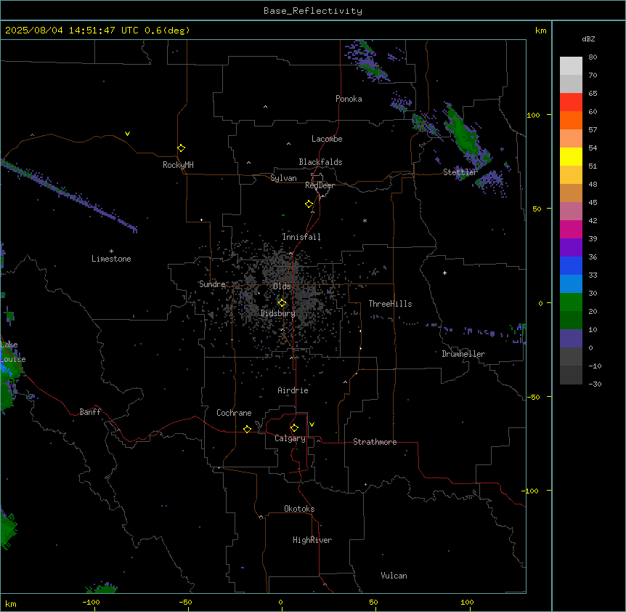Click the Airdrie label
626x612 pixels.
[293, 390]
